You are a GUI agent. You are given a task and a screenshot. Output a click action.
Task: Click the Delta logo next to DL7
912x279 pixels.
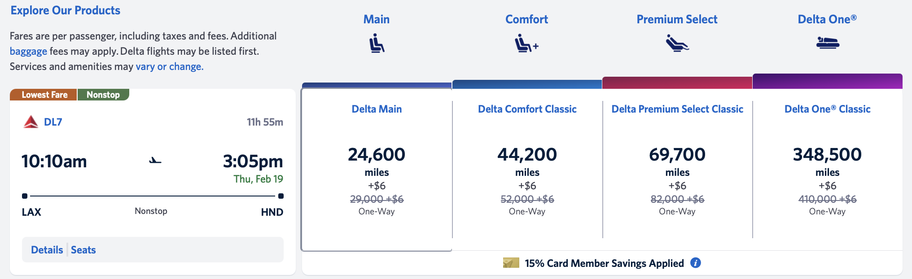(31, 121)
